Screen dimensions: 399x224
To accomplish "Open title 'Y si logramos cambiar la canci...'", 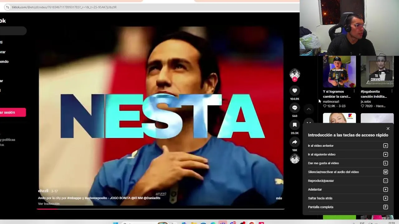I will point(337,94).
